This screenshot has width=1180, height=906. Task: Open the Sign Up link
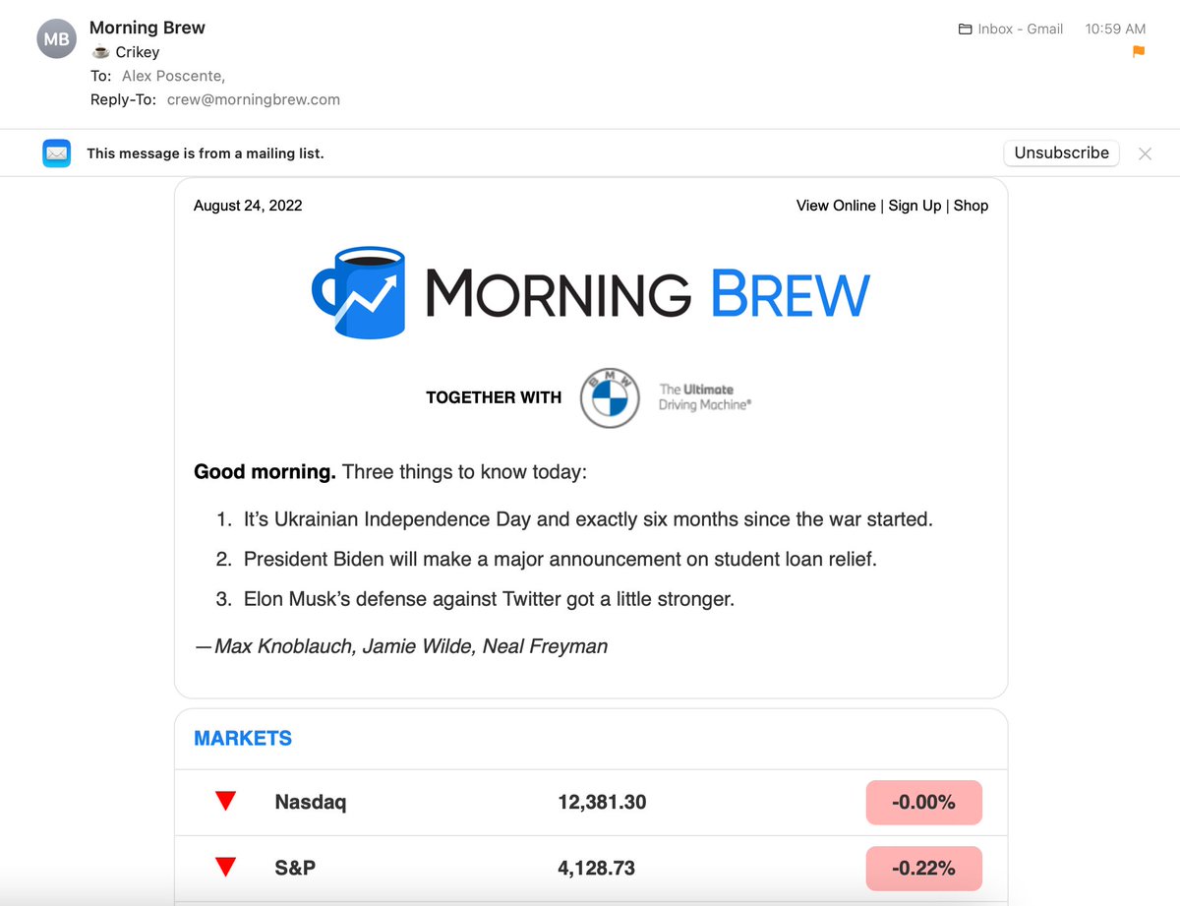(x=914, y=206)
